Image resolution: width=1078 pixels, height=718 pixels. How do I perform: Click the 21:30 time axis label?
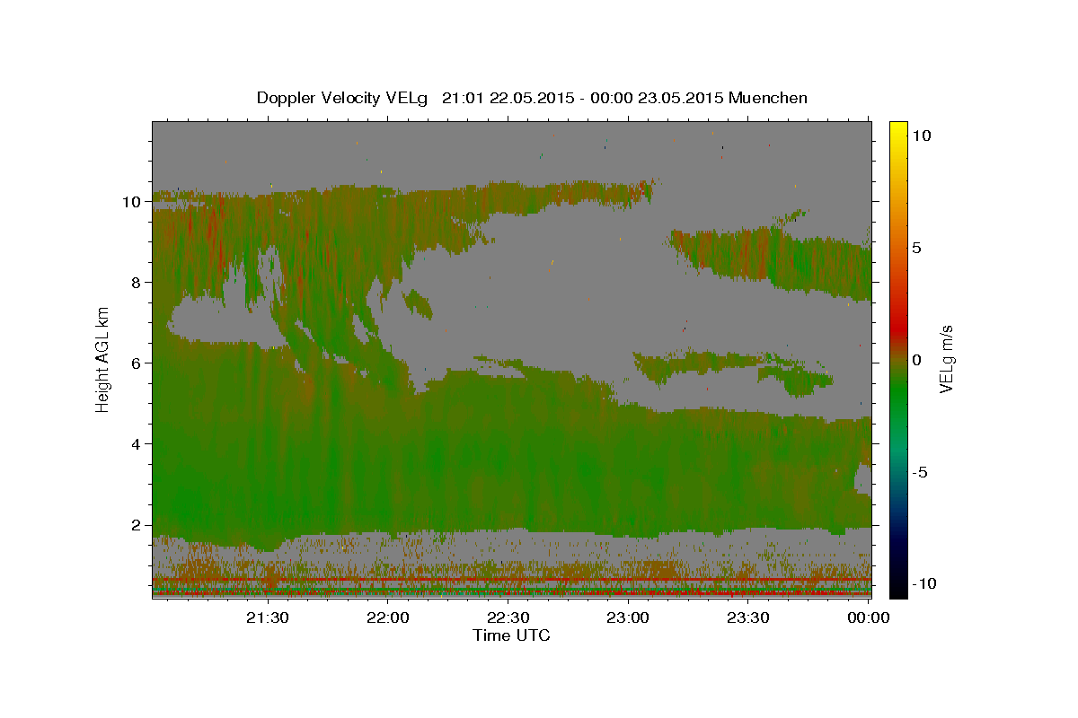(269, 617)
